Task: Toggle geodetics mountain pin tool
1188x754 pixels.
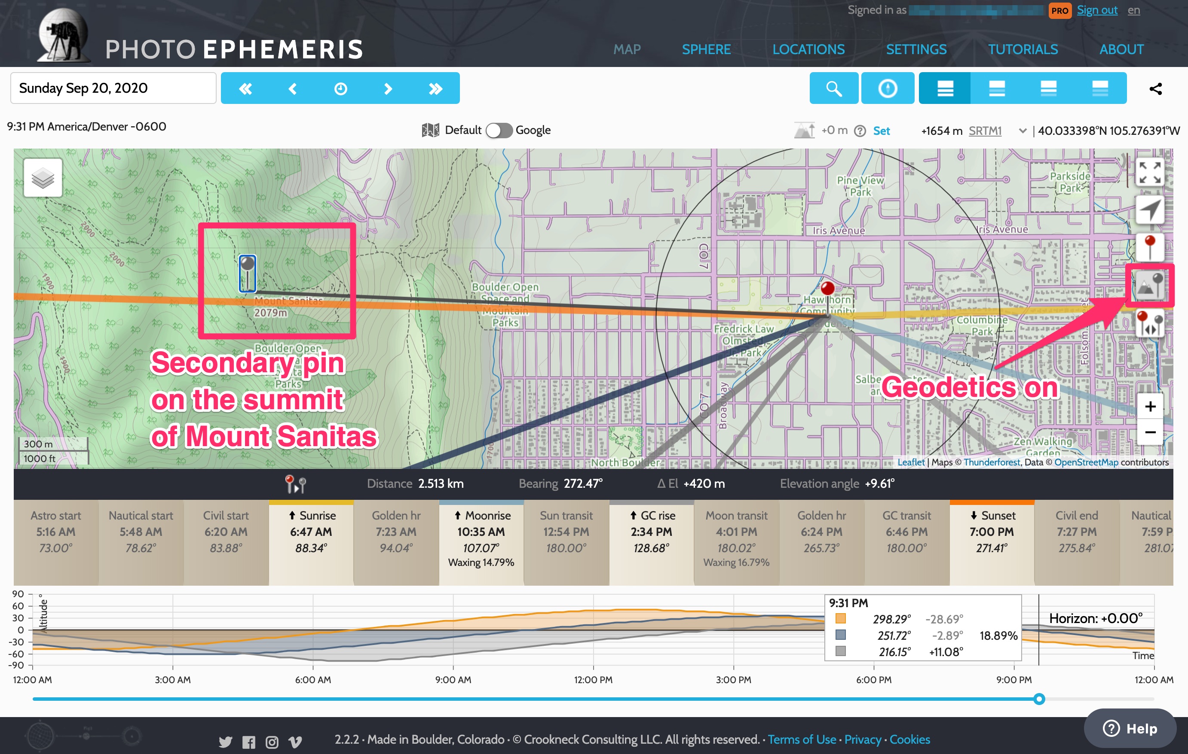Action: pos(1150,286)
